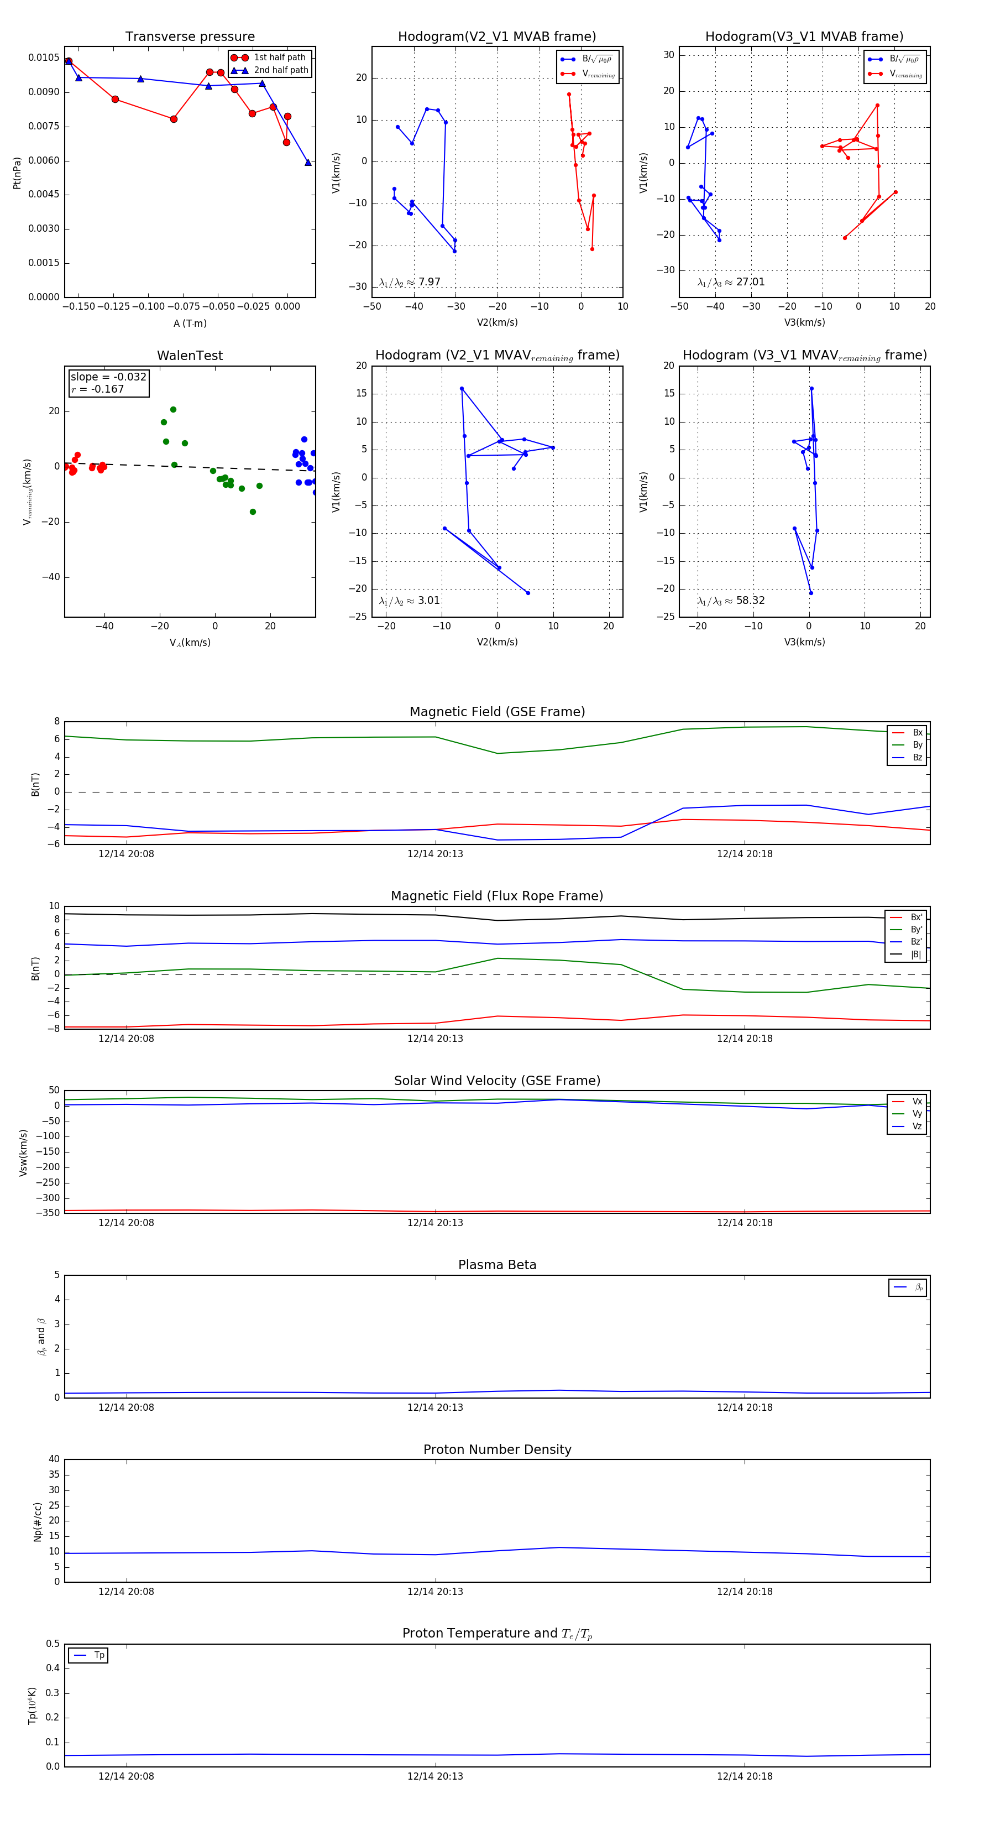Click the 'Vsw(km/s)' y-axis label
The image size is (995, 1825).
point(23,1154)
